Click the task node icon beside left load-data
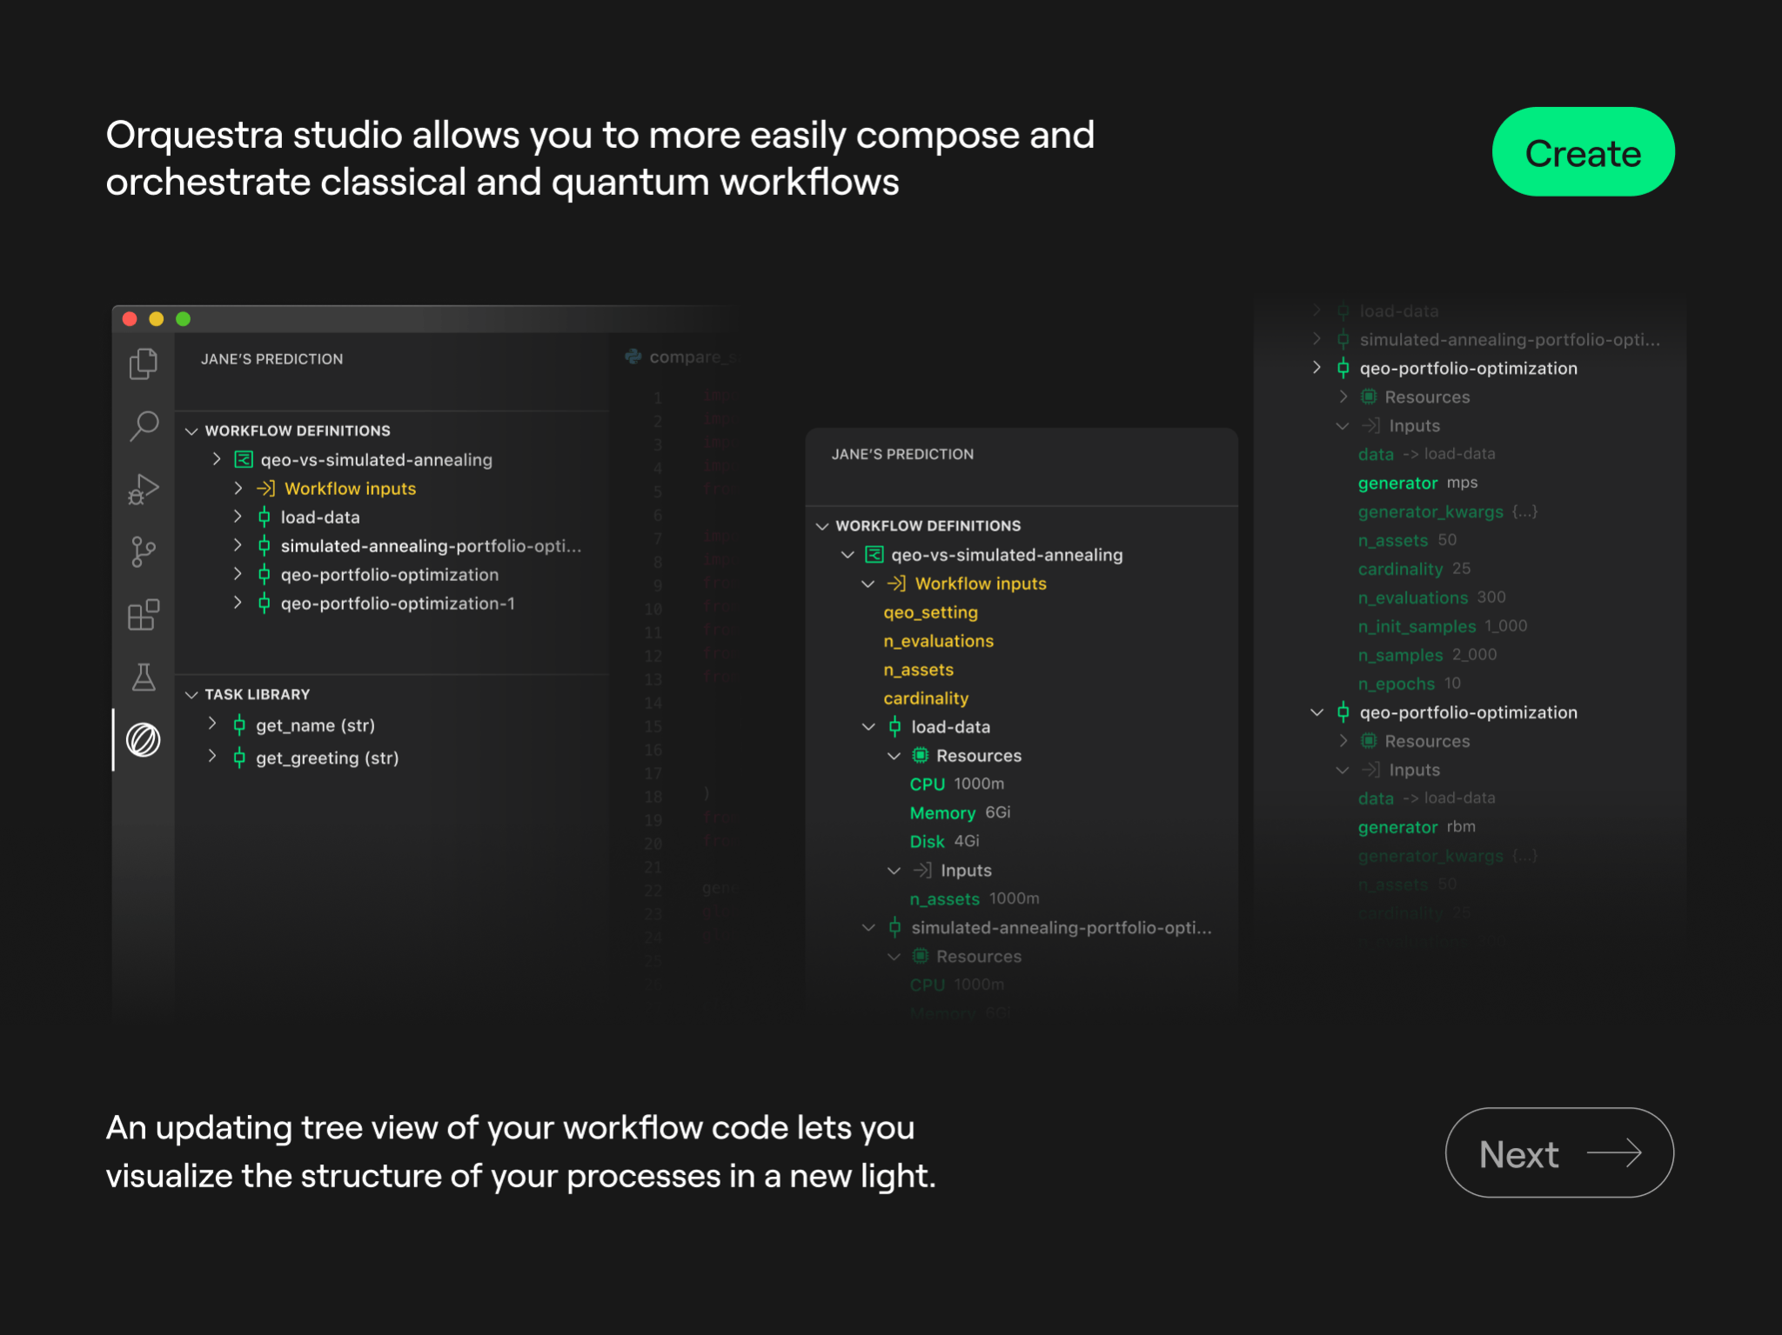1782x1335 pixels. 264,517
